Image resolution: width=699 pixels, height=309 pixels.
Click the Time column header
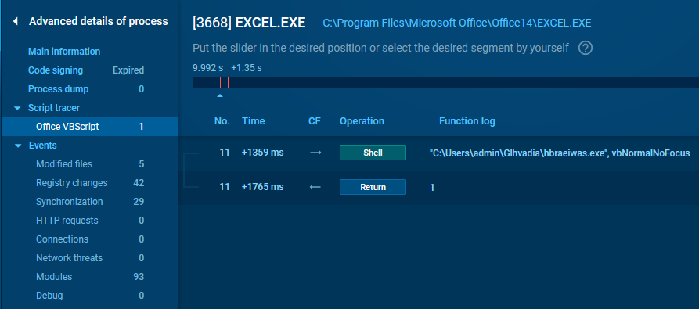point(253,121)
